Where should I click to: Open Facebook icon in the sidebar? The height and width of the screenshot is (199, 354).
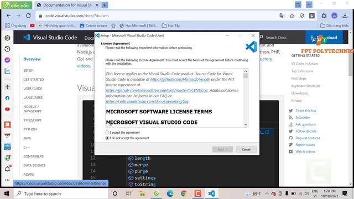pyautogui.click(x=7, y=98)
